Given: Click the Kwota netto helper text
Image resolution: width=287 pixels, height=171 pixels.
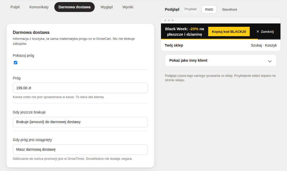Looking at the screenshot, I should pyautogui.click(x=58, y=97).
